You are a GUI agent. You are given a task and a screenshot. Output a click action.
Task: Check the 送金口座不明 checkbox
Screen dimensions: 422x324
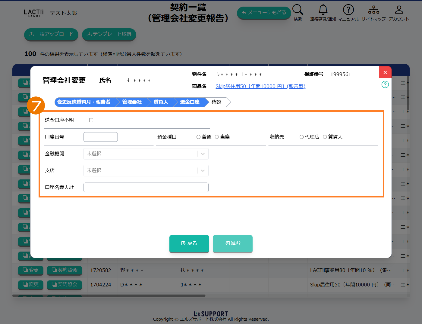click(91, 120)
